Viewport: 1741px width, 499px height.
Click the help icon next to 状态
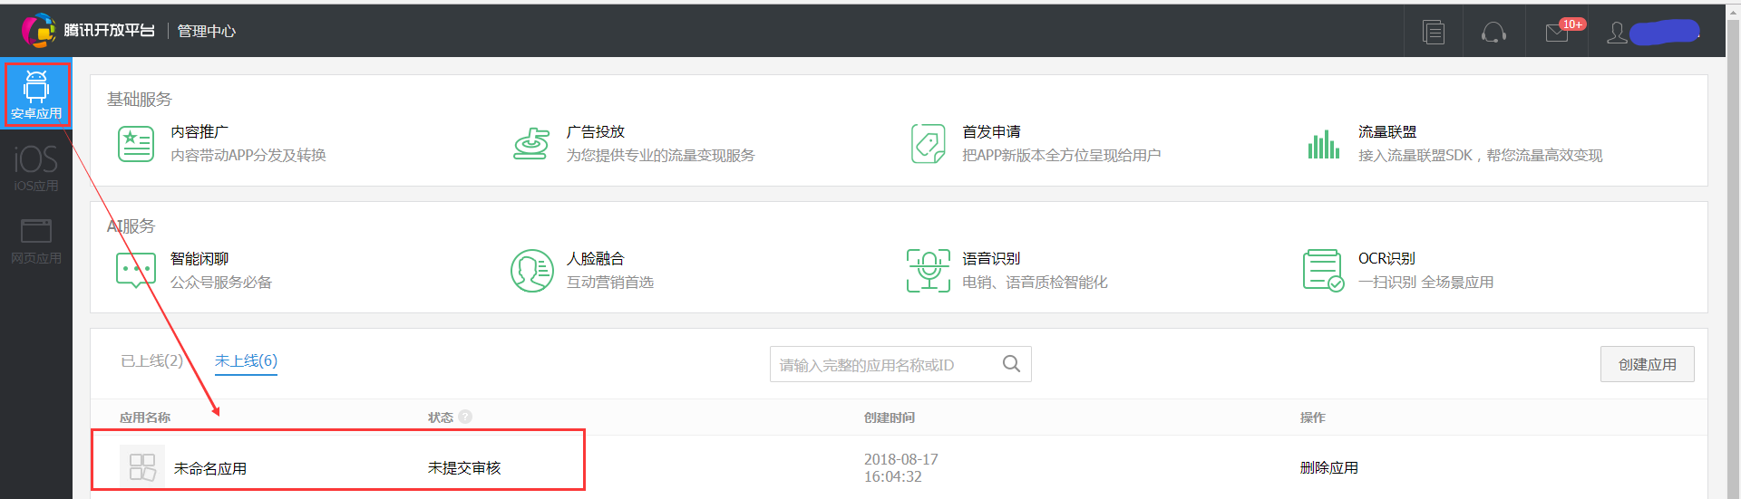pos(465,417)
